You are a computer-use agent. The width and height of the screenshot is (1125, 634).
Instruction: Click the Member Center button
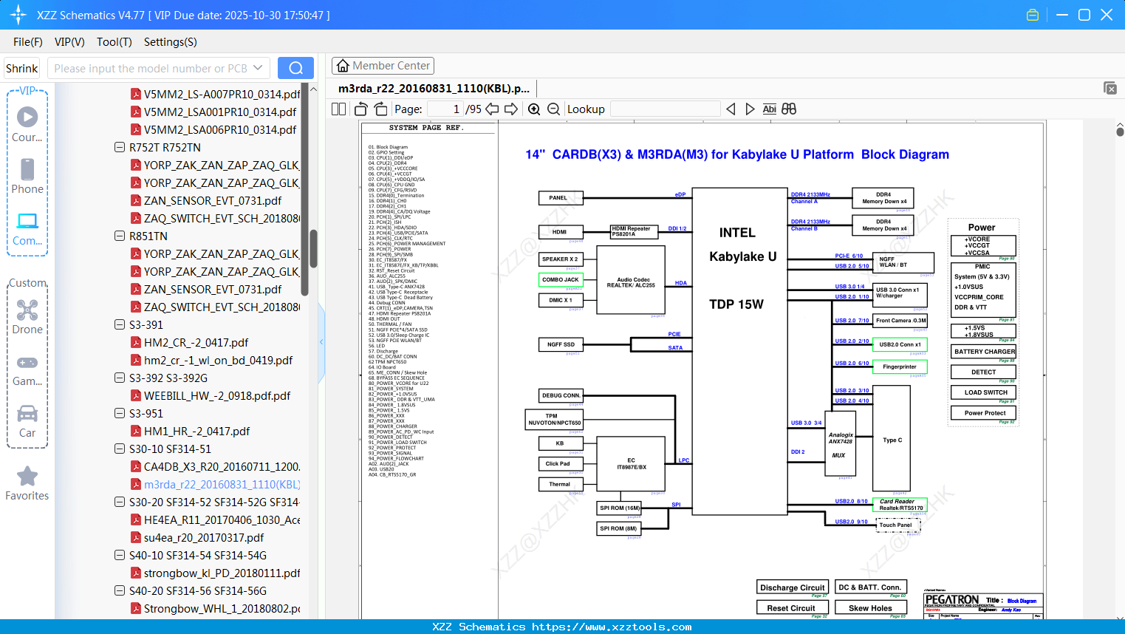pyautogui.click(x=383, y=66)
